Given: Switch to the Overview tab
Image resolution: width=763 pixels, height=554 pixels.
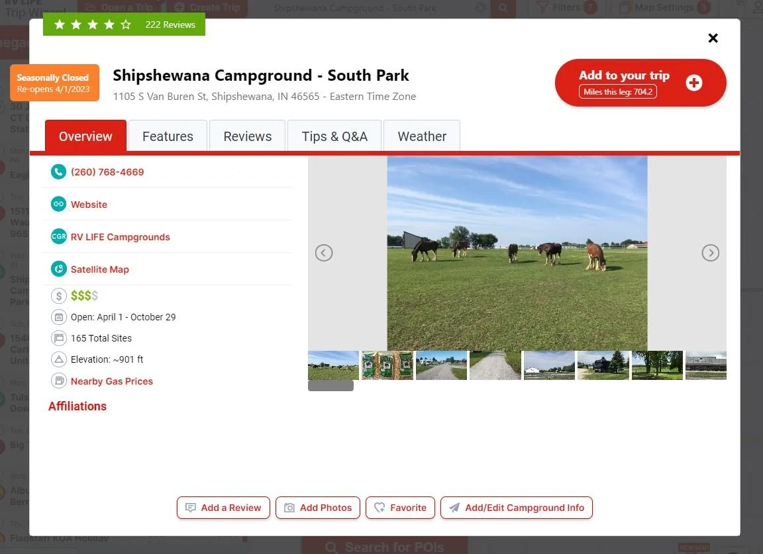Looking at the screenshot, I should point(85,136).
